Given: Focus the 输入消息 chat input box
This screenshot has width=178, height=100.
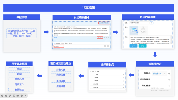Looking at the screenshot, I should click(59, 46).
